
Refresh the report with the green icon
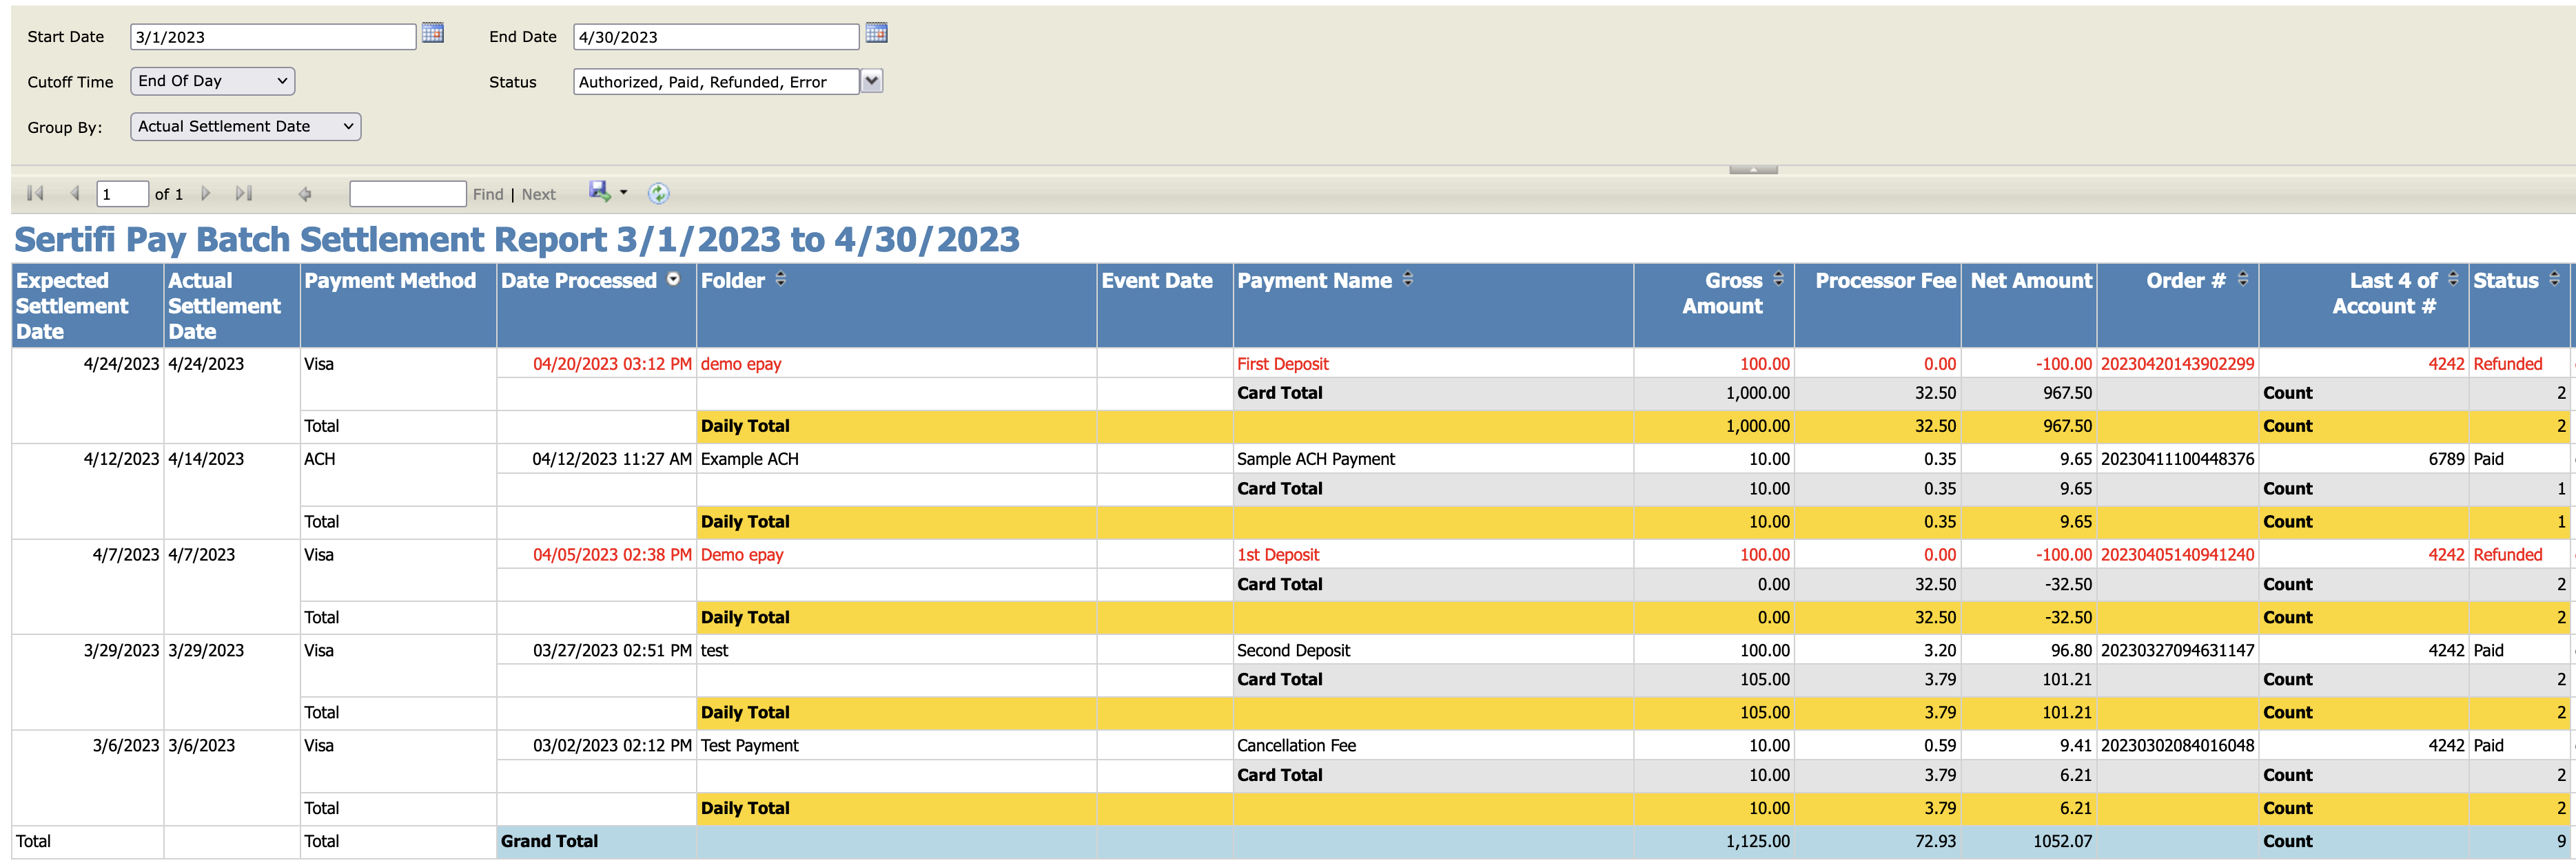tap(658, 194)
